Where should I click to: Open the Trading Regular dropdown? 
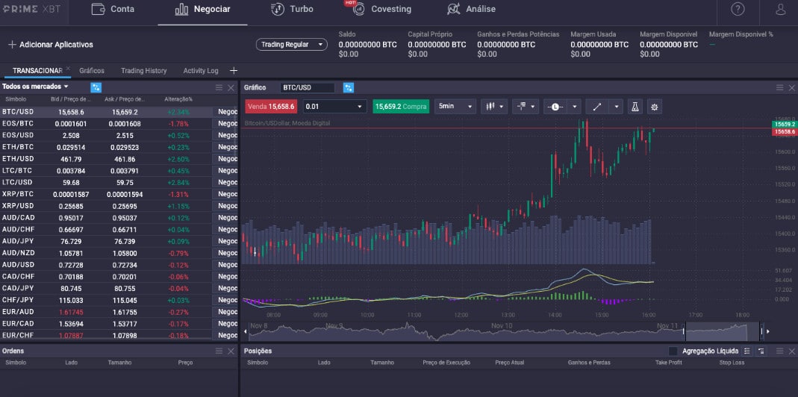pyautogui.click(x=292, y=44)
